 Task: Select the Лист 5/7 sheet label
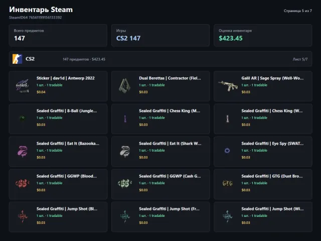(x=300, y=59)
